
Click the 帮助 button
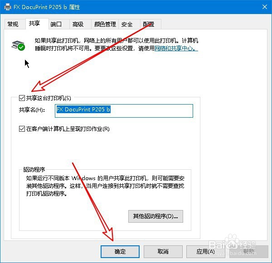tap(248, 252)
